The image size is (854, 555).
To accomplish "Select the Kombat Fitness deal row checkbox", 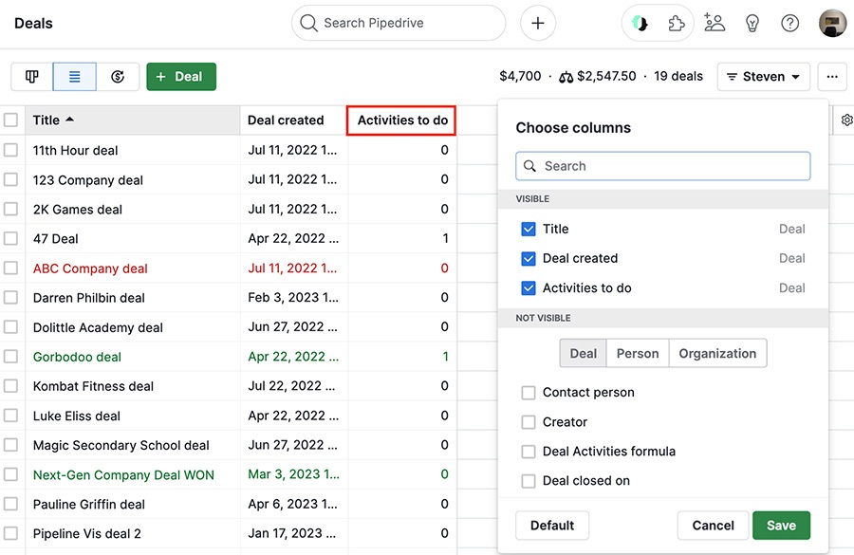I will (x=10, y=385).
